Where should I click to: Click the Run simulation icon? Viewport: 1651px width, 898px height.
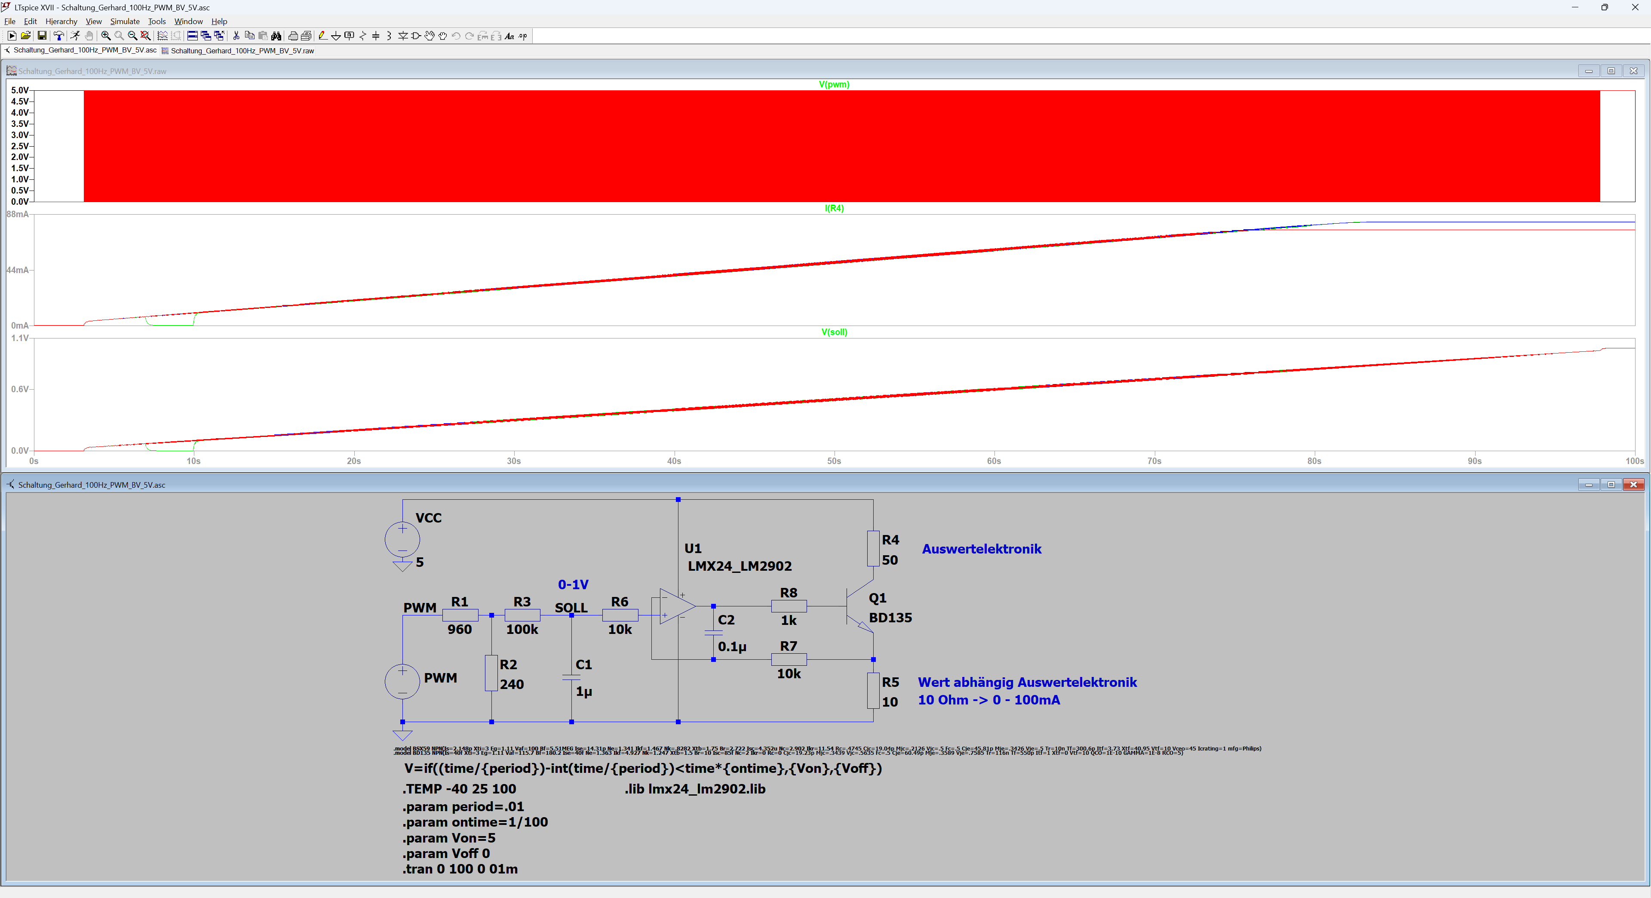click(x=75, y=36)
